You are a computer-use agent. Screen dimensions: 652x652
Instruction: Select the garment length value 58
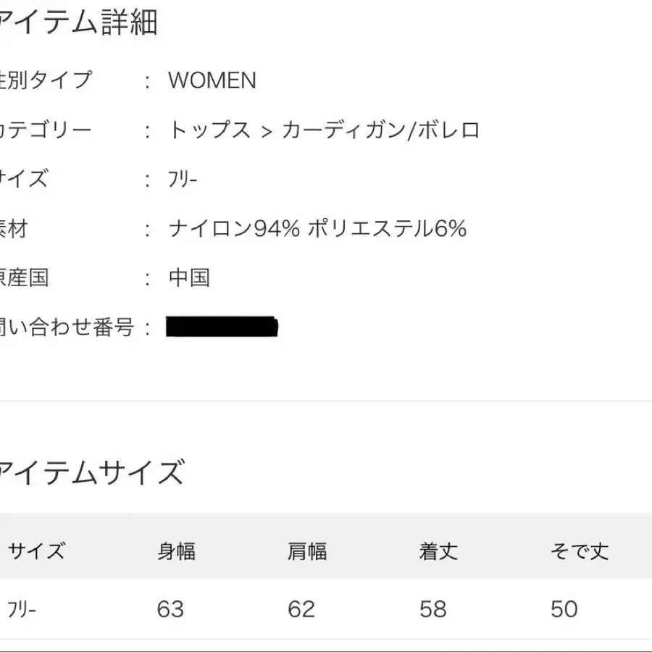(x=432, y=609)
